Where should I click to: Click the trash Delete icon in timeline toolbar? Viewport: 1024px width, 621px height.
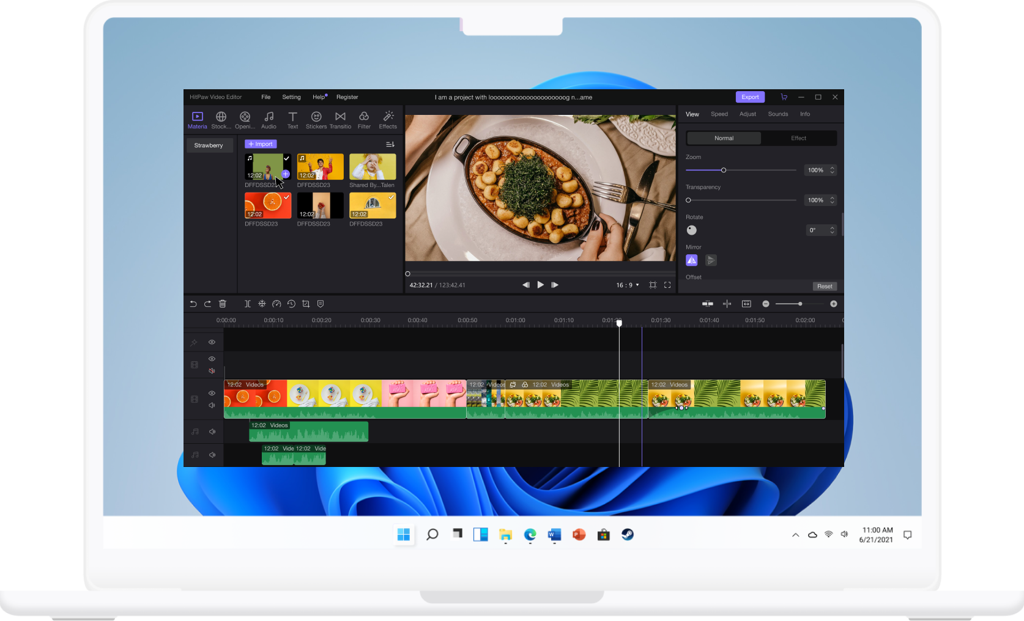click(x=223, y=304)
